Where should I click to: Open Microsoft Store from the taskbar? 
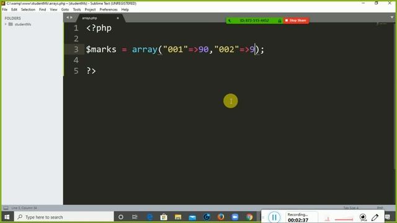pyautogui.click(x=164, y=217)
